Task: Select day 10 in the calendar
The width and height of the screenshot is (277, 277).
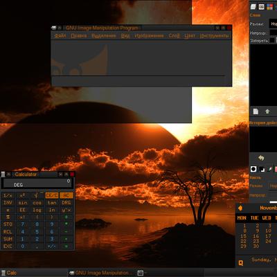Action: [268, 231]
